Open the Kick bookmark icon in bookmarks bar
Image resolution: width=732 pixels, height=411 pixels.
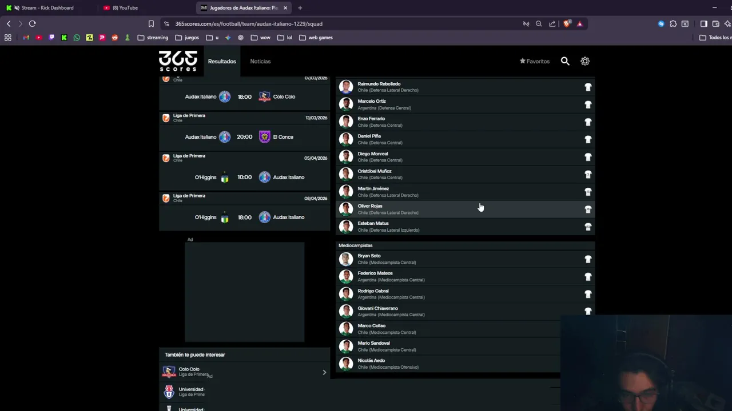coord(64,38)
